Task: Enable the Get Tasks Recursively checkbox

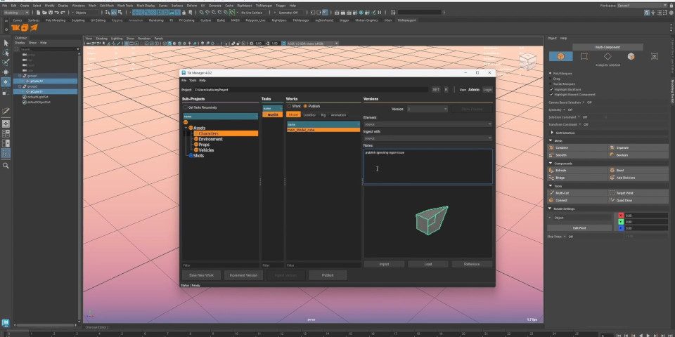Action: click(x=186, y=107)
